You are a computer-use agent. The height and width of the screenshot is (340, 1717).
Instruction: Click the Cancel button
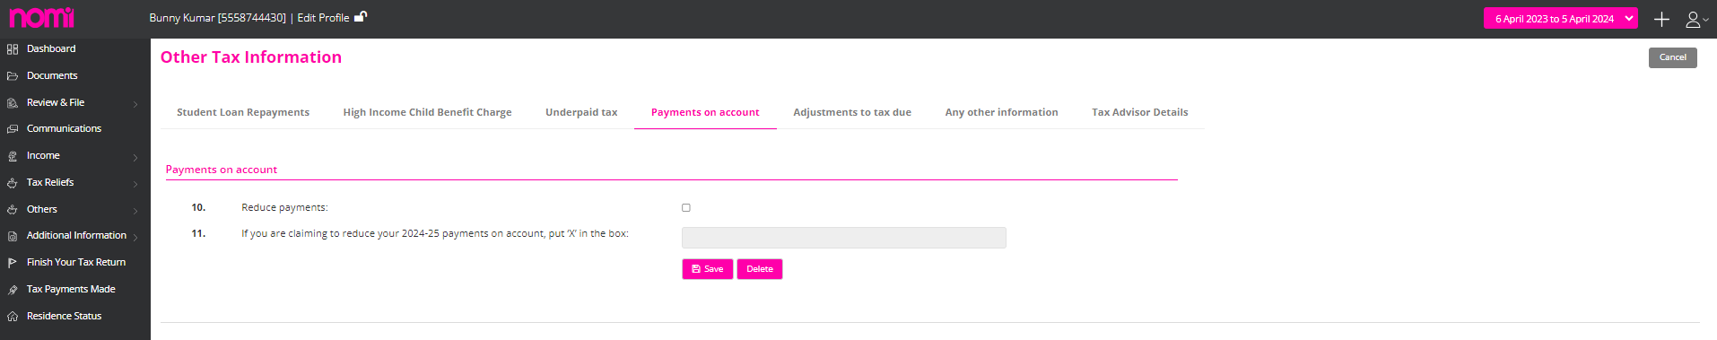tap(1672, 57)
